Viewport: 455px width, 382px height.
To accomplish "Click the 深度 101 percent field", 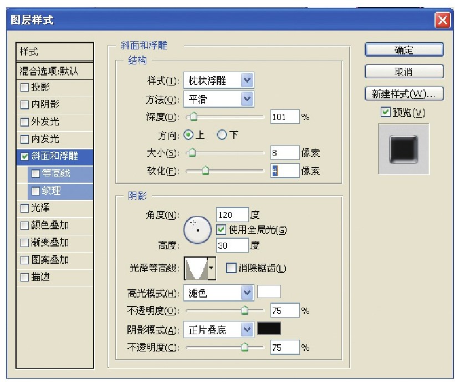I will pyautogui.click(x=285, y=117).
